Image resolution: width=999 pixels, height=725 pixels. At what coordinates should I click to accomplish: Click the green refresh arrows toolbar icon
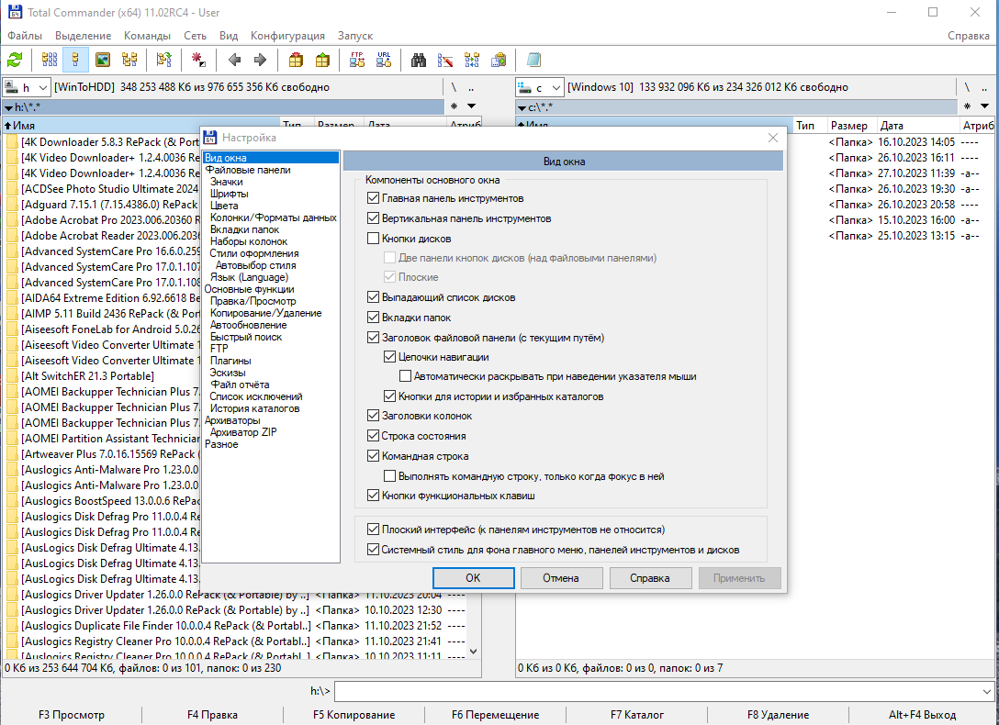point(15,60)
